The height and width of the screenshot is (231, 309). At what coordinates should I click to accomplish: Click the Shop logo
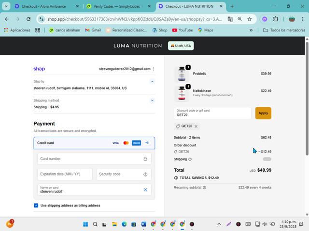tap(39, 69)
